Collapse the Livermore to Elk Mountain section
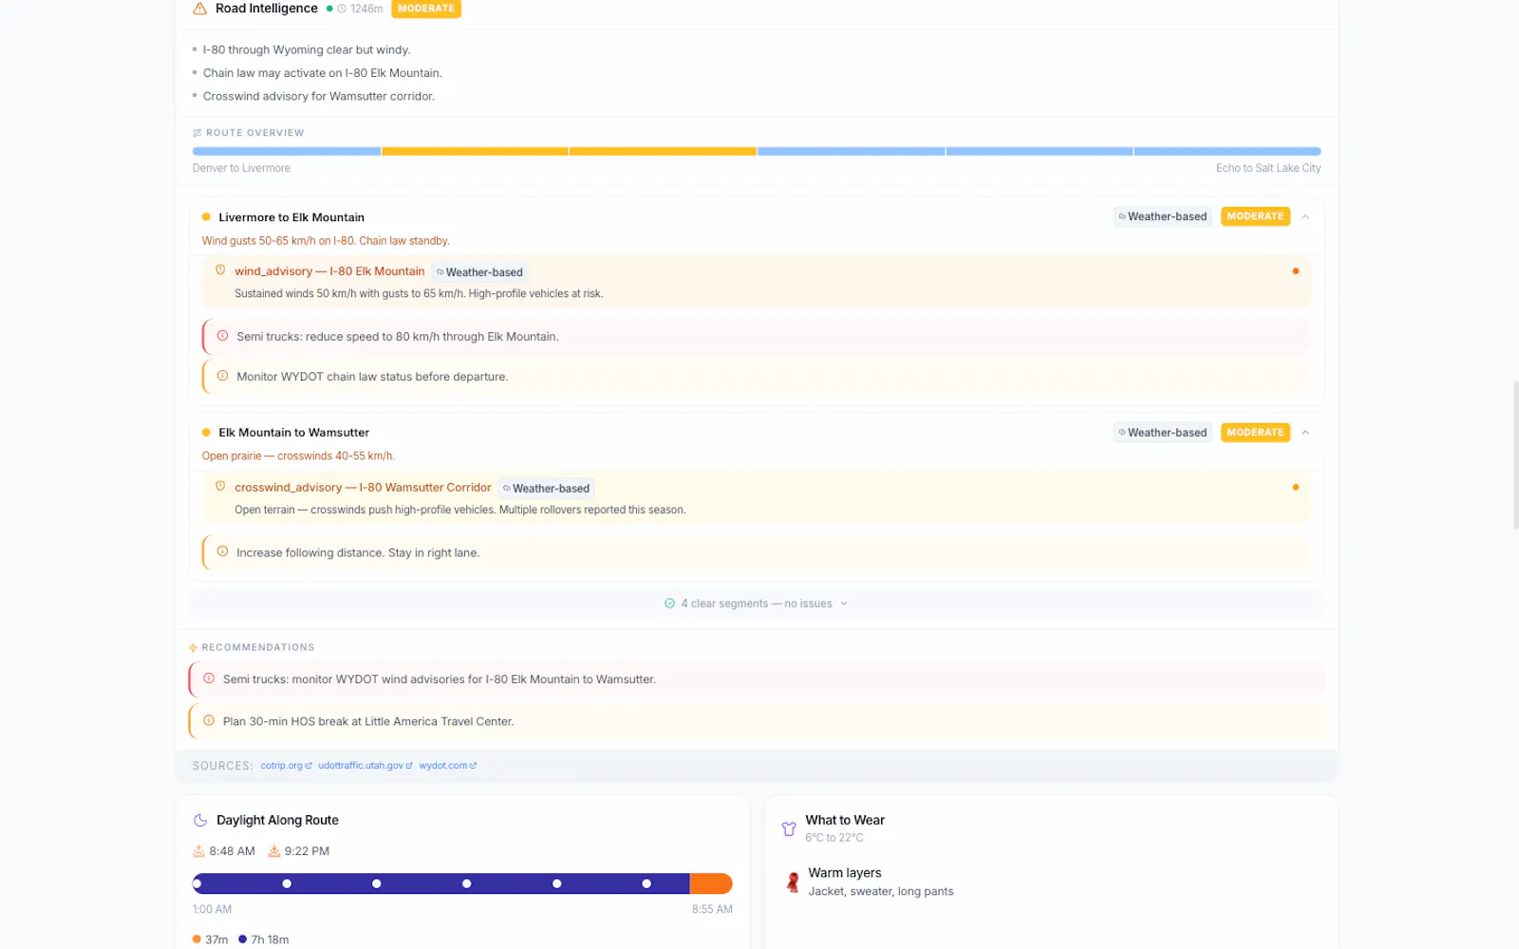 point(1305,217)
